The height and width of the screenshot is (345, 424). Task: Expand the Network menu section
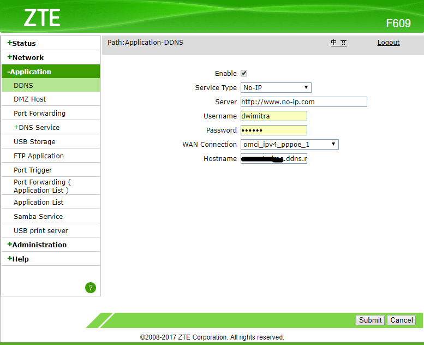[x=26, y=57]
